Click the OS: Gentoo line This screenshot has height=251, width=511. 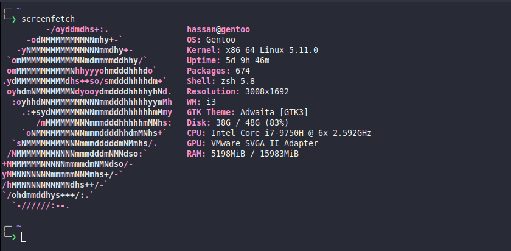211,40
